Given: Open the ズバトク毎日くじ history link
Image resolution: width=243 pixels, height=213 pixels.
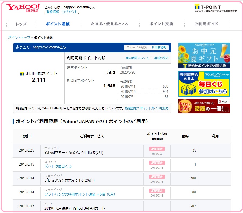Looking at the screenshot, I should 58,166.
